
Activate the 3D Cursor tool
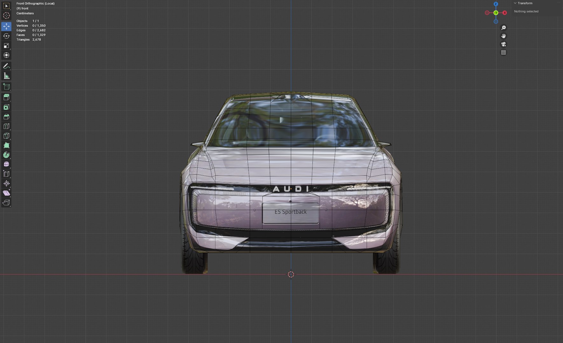pos(6,16)
